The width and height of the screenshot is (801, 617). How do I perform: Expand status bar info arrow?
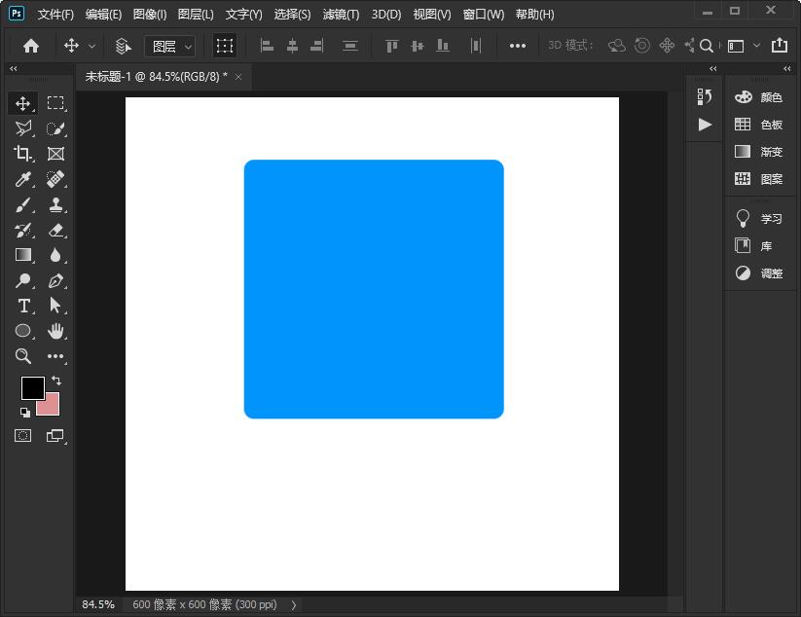pos(294,604)
